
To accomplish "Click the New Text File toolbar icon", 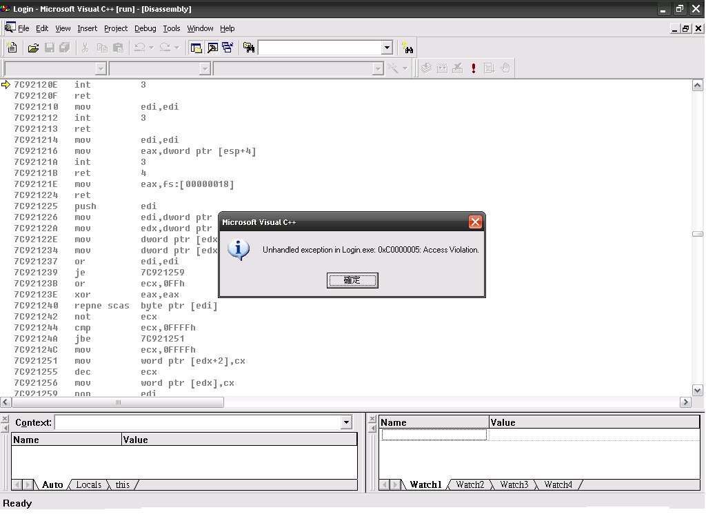I will pyautogui.click(x=12, y=48).
